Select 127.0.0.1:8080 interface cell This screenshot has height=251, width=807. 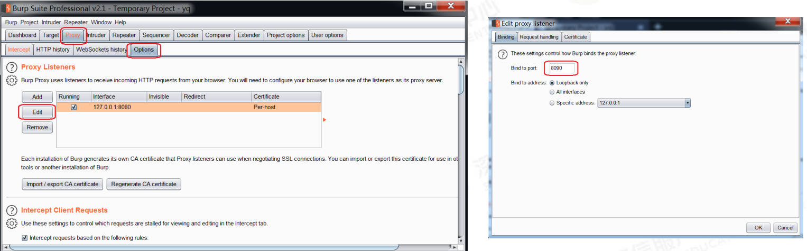coord(118,107)
